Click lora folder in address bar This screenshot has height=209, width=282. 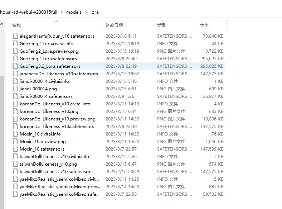click(x=94, y=12)
